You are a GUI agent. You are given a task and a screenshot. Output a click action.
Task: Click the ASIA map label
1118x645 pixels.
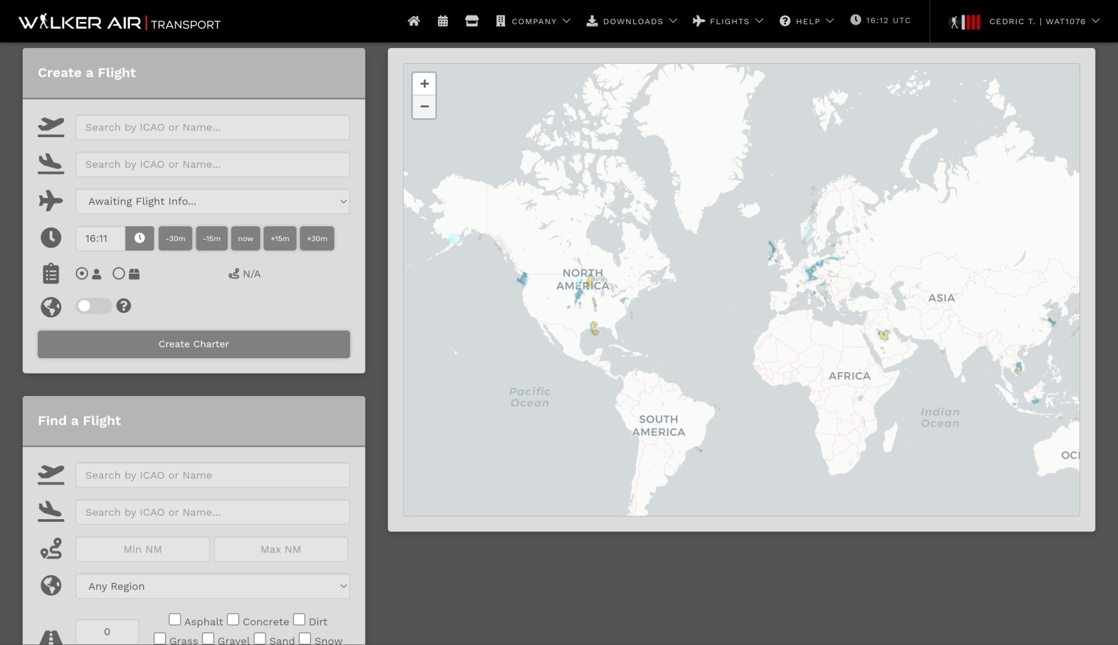click(942, 298)
